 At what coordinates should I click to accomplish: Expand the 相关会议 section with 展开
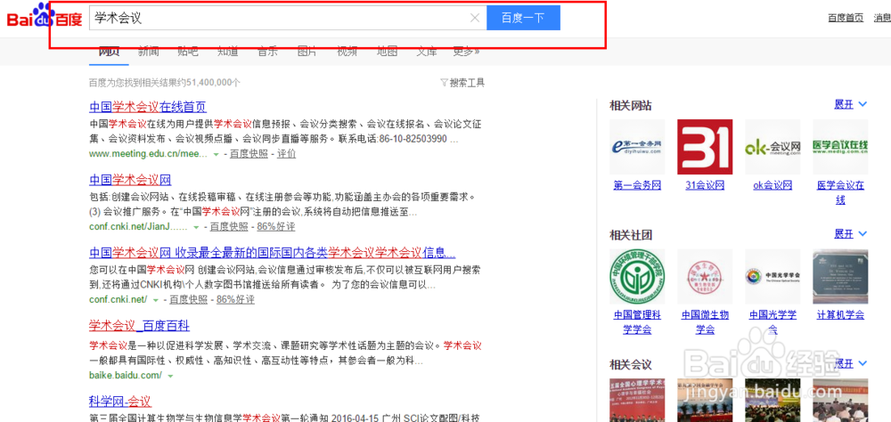[850, 363]
